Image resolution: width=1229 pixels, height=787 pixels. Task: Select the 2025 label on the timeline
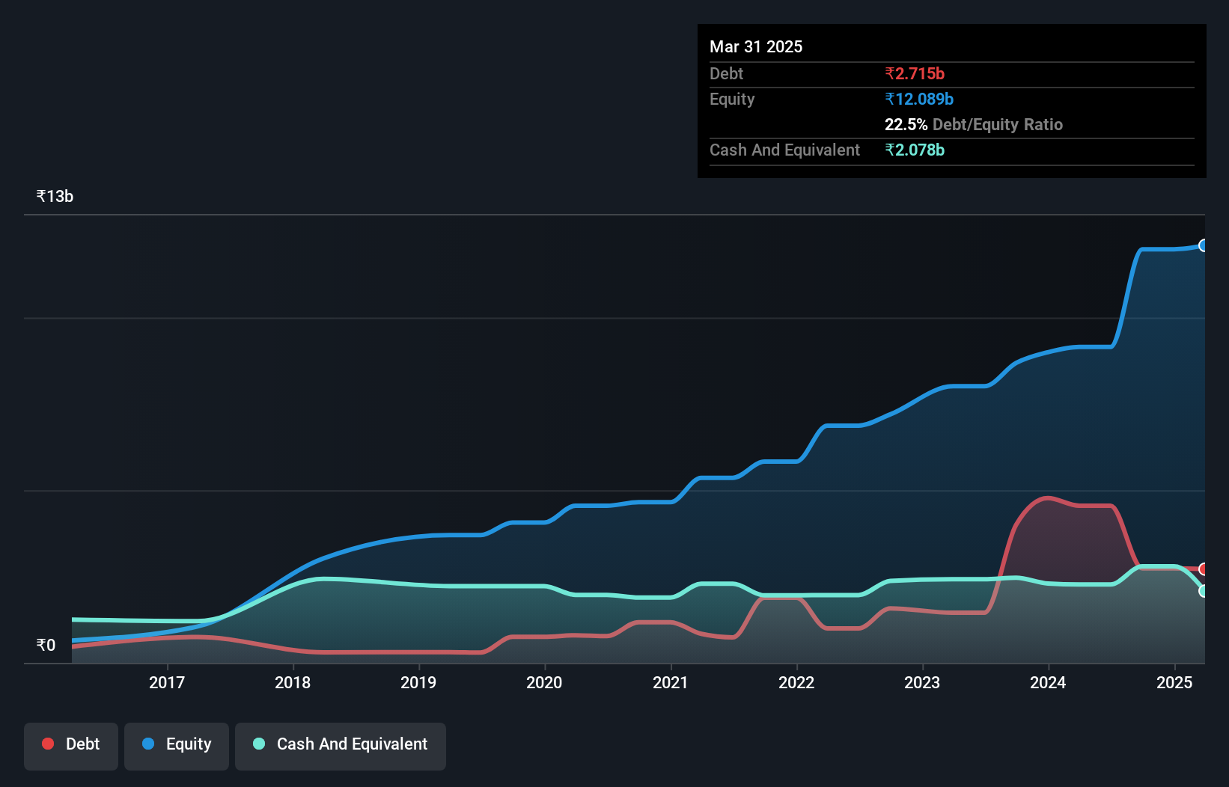pyautogui.click(x=1174, y=682)
